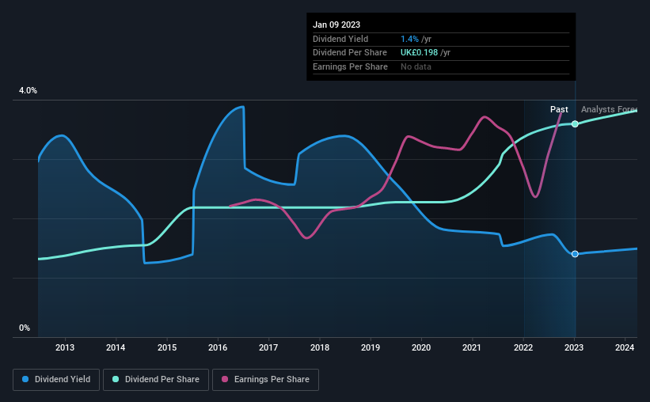650x402 pixels.
Task: Click the 1.4% /yr dividend yield value
Action: 416,39
